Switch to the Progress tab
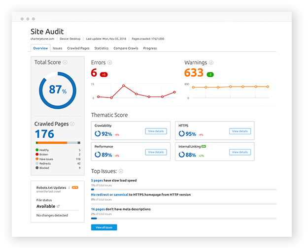 click(x=150, y=48)
